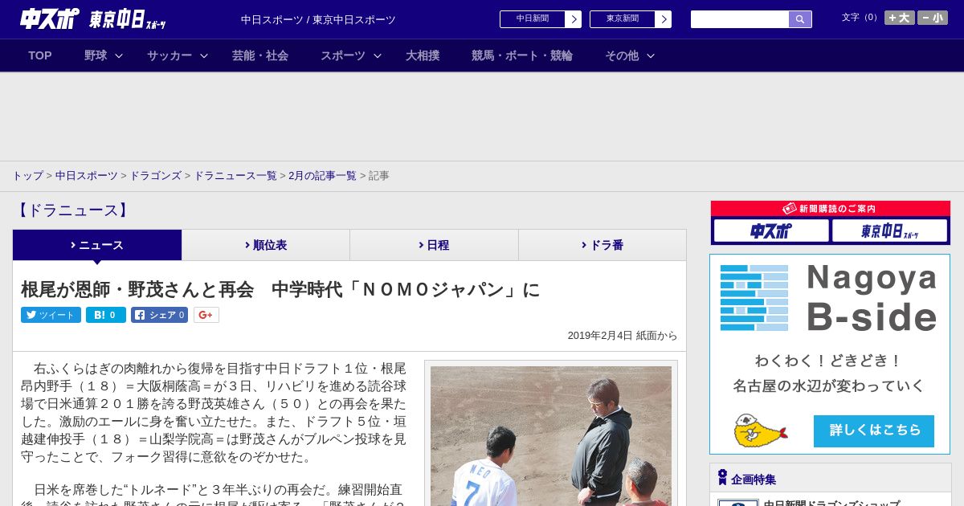Open the 野球 navigation menu
This screenshot has width=964, height=506.
coord(96,55)
